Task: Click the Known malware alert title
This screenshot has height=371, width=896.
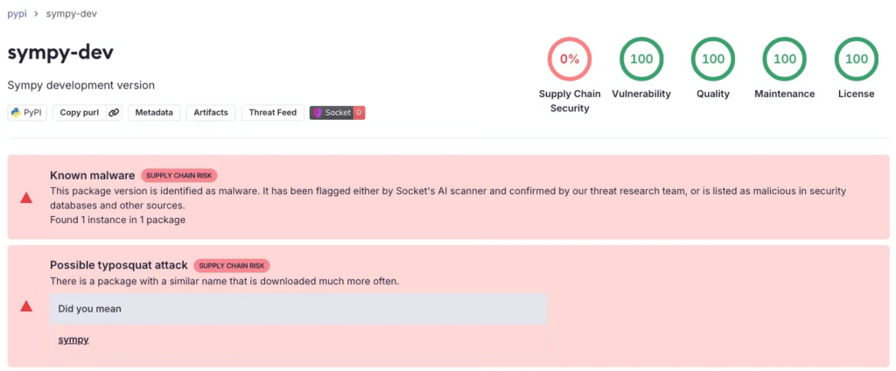Action: click(92, 175)
